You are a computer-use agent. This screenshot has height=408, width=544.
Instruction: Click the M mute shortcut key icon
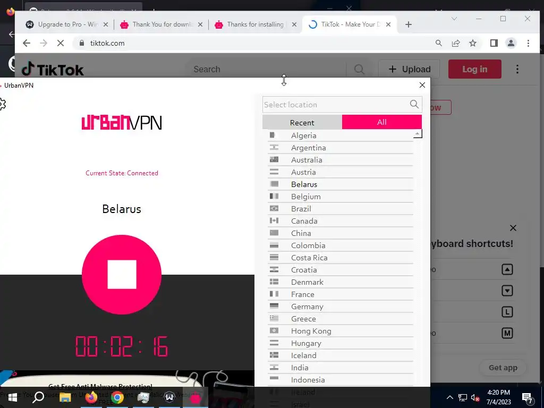(x=507, y=334)
